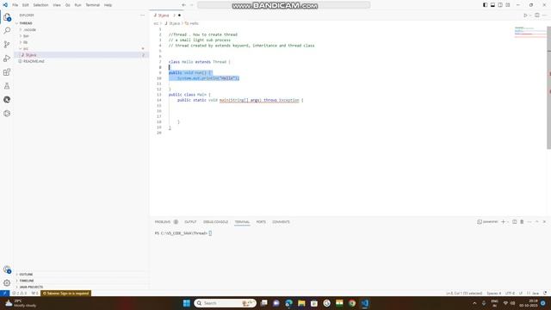Change file encoding UTF-8
The width and height of the screenshot is (551, 310).
[510, 293]
